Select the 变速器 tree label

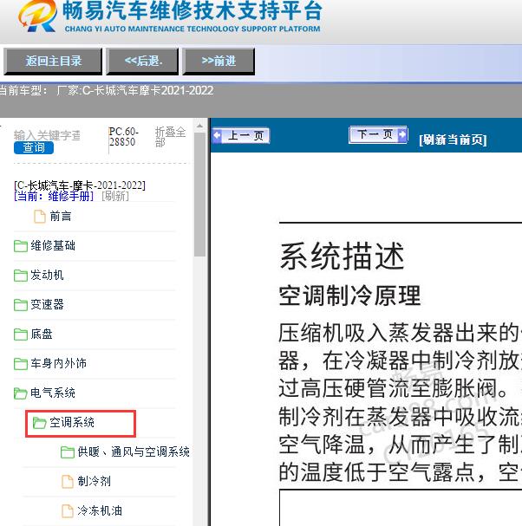[47, 305]
